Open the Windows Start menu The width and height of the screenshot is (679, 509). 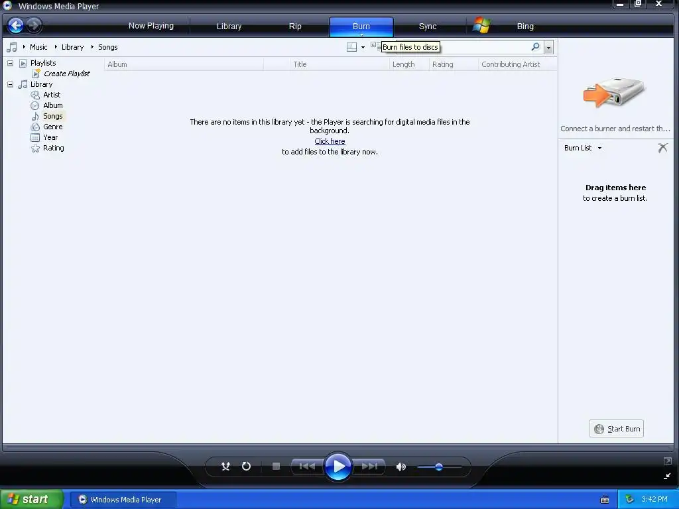pos(32,500)
